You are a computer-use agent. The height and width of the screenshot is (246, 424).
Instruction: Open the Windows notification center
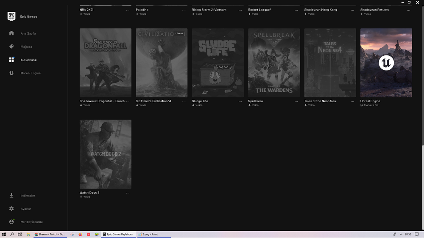(417, 235)
